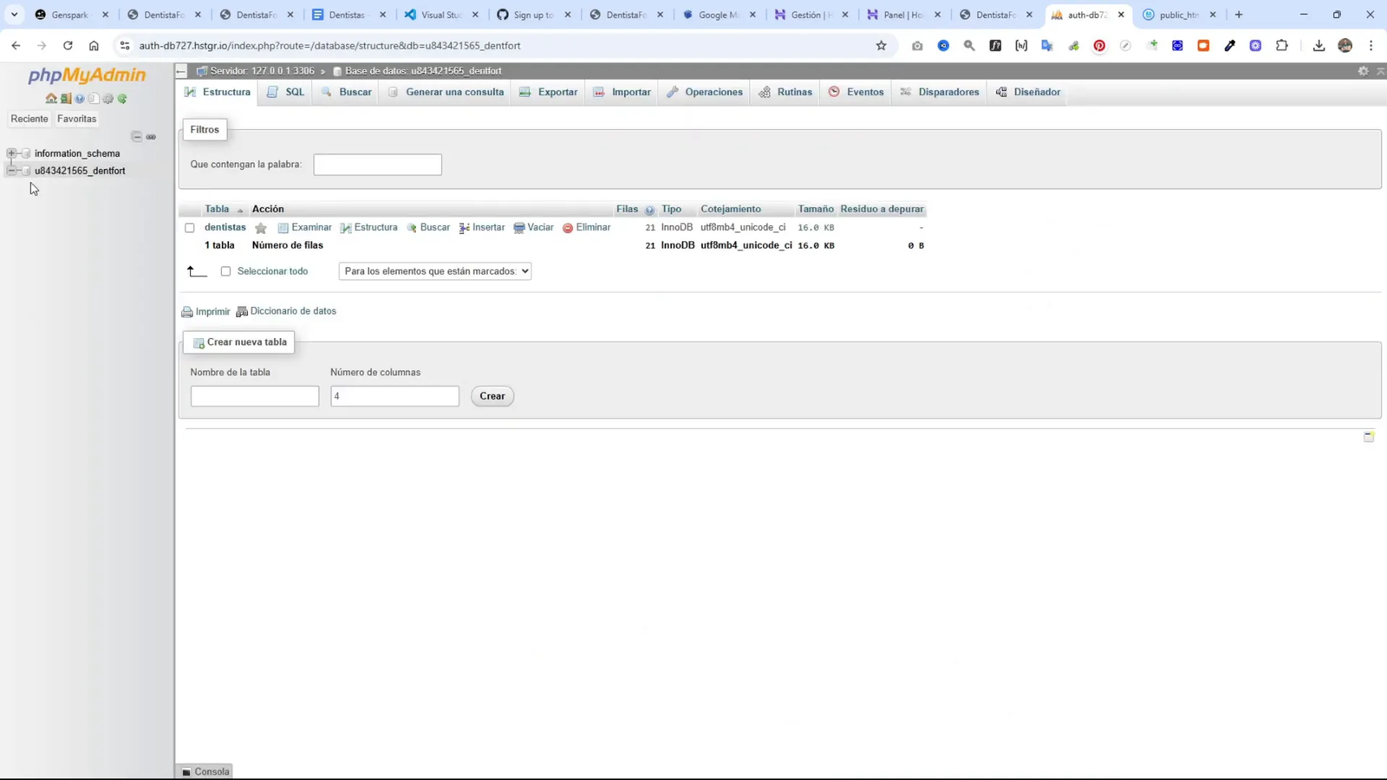This screenshot has height=780, width=1387.
Task: Expand the information_schema database node
Action: tap(11, 153)
